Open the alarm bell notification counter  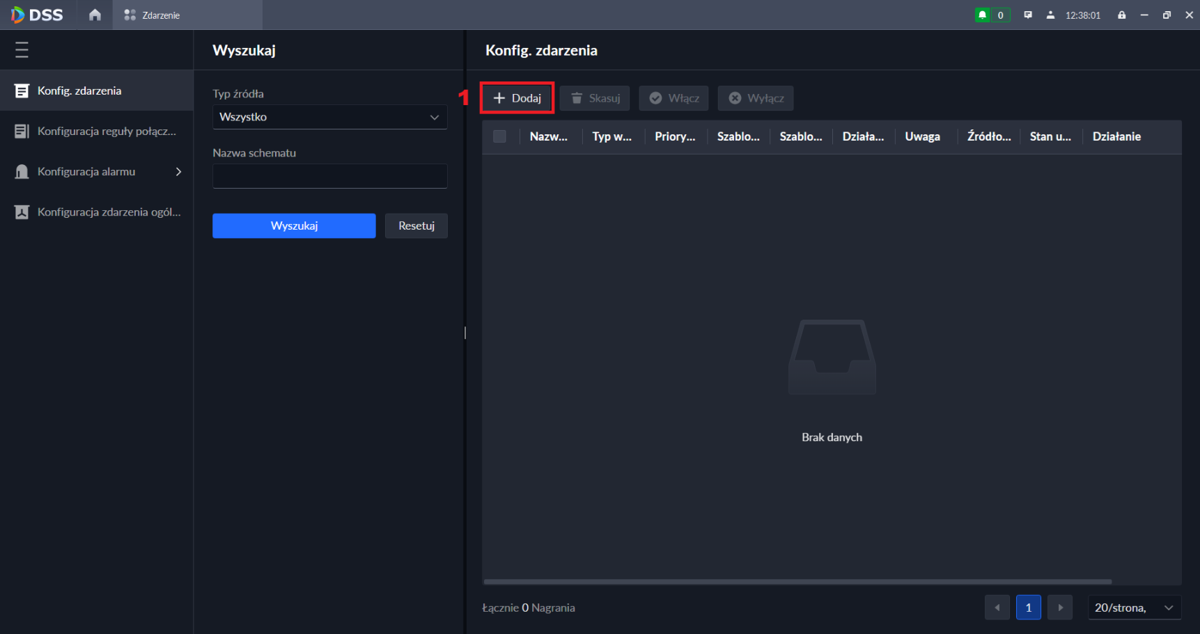point(992,15)
